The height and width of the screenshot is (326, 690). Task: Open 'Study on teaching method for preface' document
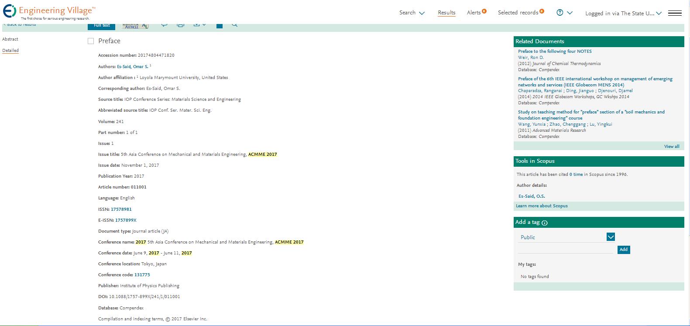[591, 115]
